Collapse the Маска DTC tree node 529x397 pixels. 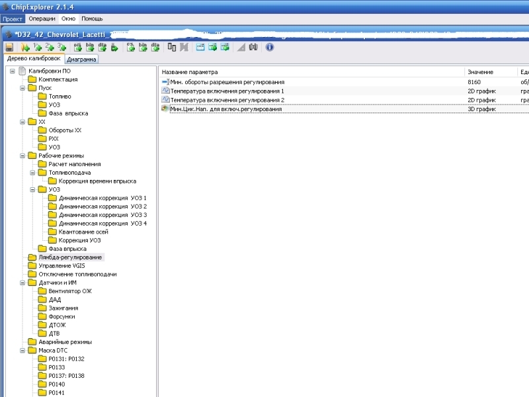click(22, 351)
